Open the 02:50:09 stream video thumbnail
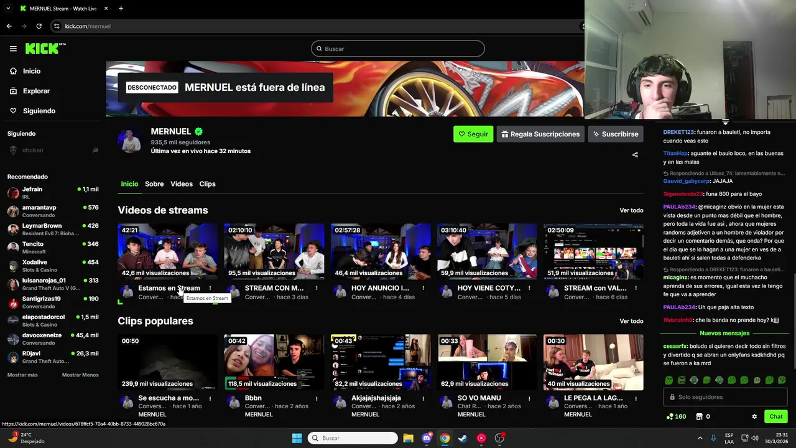 coord(593,251)
